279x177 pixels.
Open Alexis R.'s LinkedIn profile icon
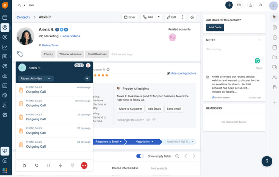pyautogui.click(x=66, y=30)
